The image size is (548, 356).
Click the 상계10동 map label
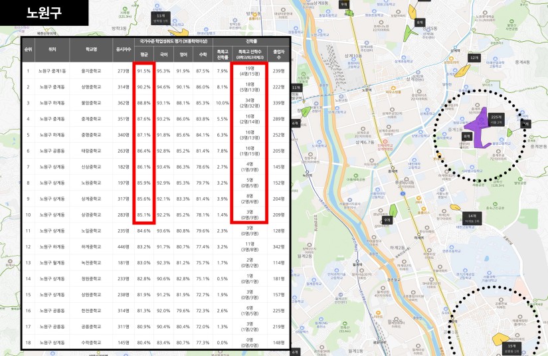click(353, 56)
